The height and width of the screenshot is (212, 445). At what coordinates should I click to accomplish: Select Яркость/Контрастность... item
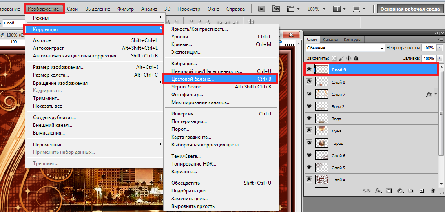[x=221, y=29]
